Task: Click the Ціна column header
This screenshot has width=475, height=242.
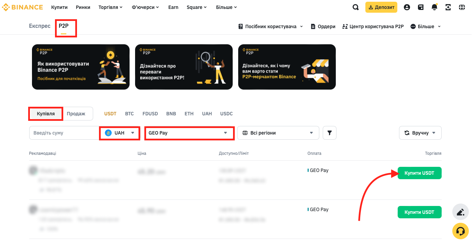Action: point(142,153)
